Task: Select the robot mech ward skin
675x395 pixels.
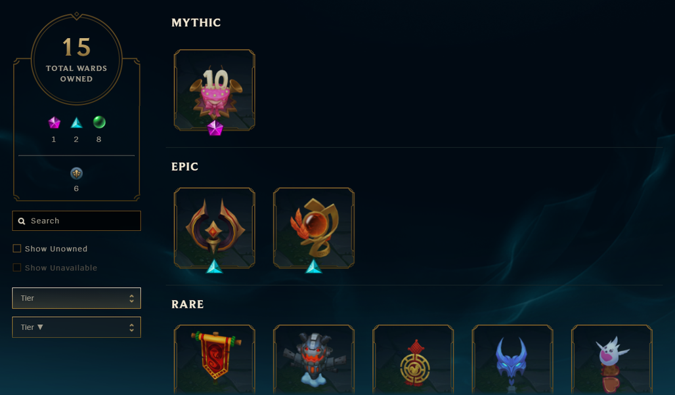Action: 314,360
